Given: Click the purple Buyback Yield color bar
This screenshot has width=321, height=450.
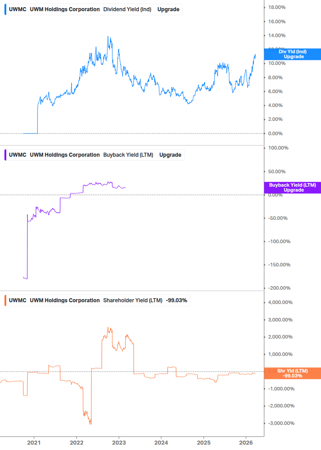Looking at the screenshot, I should 5,154.
